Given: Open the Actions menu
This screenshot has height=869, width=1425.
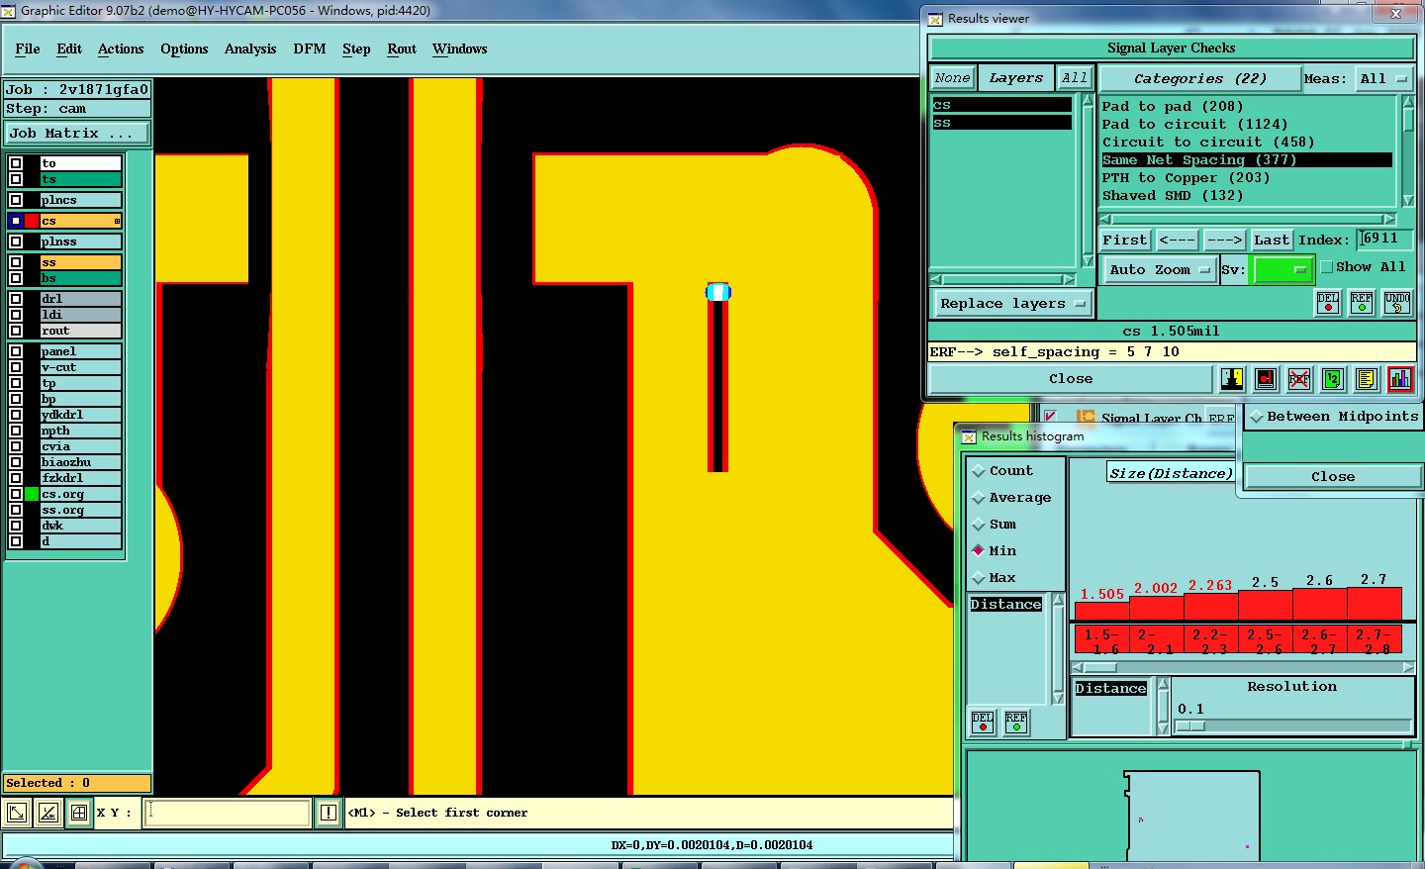Looking at the screenshot, I should (x=121, y=48).
